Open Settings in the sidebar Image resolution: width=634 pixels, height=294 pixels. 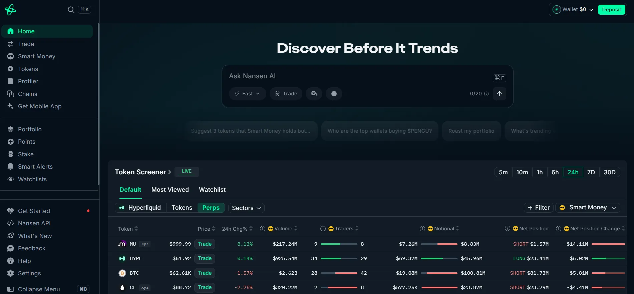pos(47,273)
